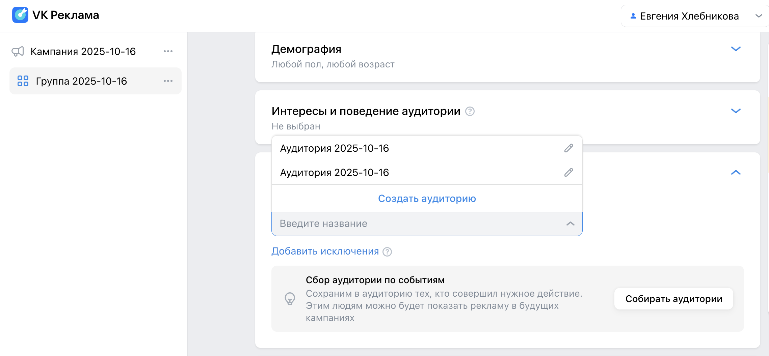This screenshot has width=769, height=356.
Task: Click the VK Реклама logo icon
Action: (x=20, y=15)
